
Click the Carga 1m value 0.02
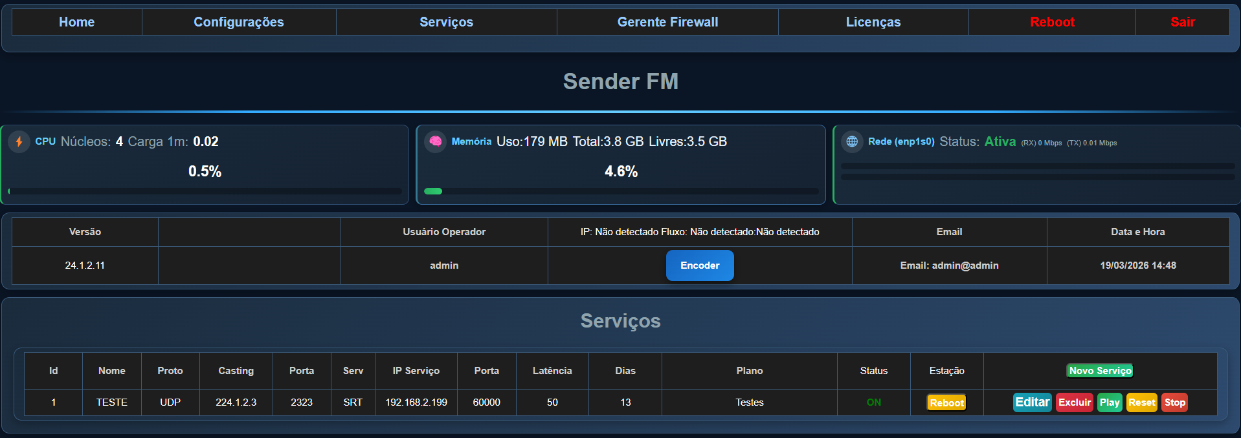point(206,141)
